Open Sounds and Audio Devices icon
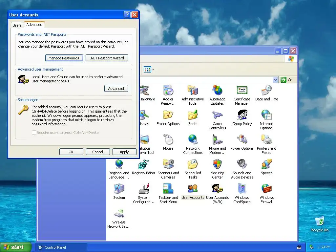 242,164
